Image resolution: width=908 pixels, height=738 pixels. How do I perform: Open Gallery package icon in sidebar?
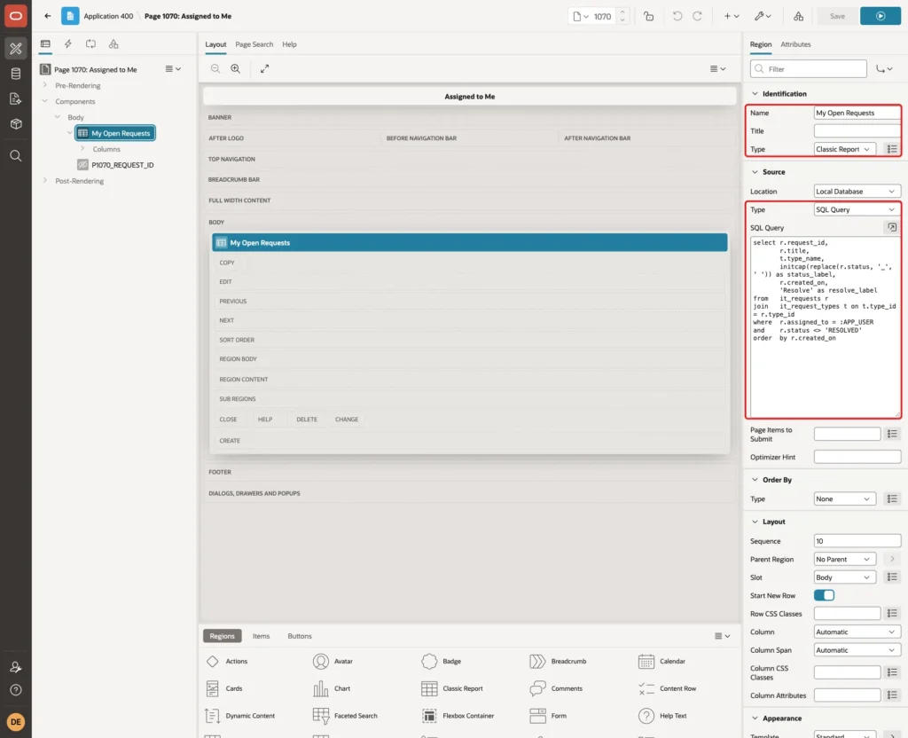[16, 124]
